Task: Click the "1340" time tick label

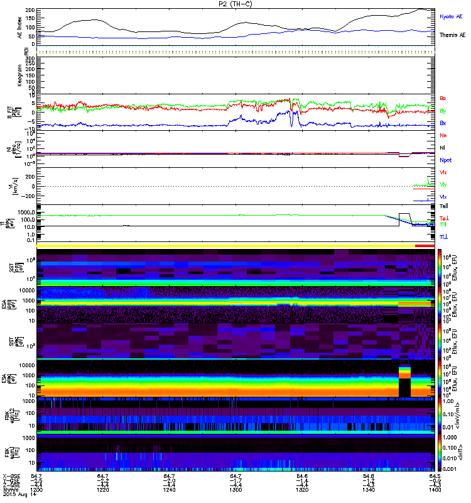Action: tap(369, 490)
